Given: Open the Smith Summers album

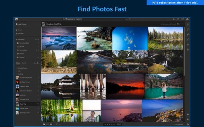Looking at the screenshot, I should (27, 113).
